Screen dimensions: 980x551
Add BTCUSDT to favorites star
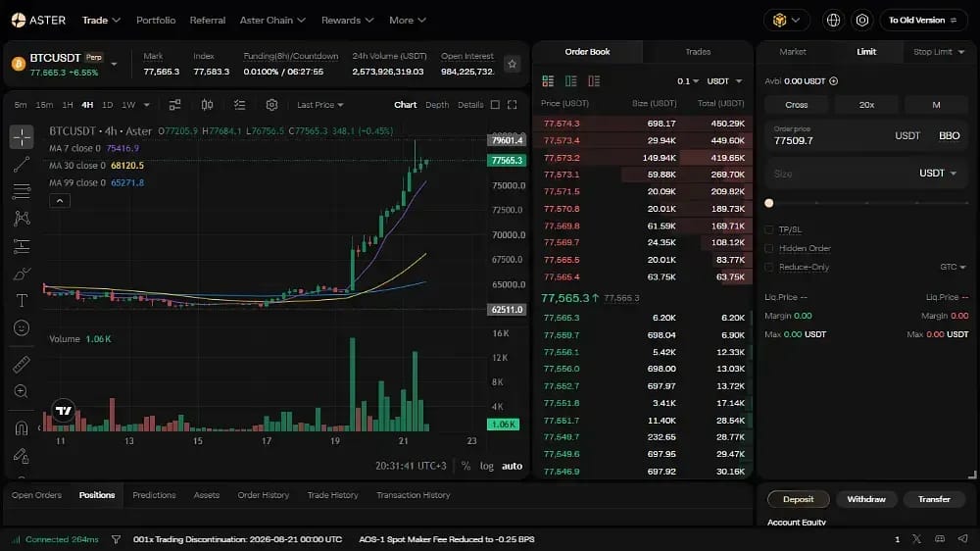512,64
